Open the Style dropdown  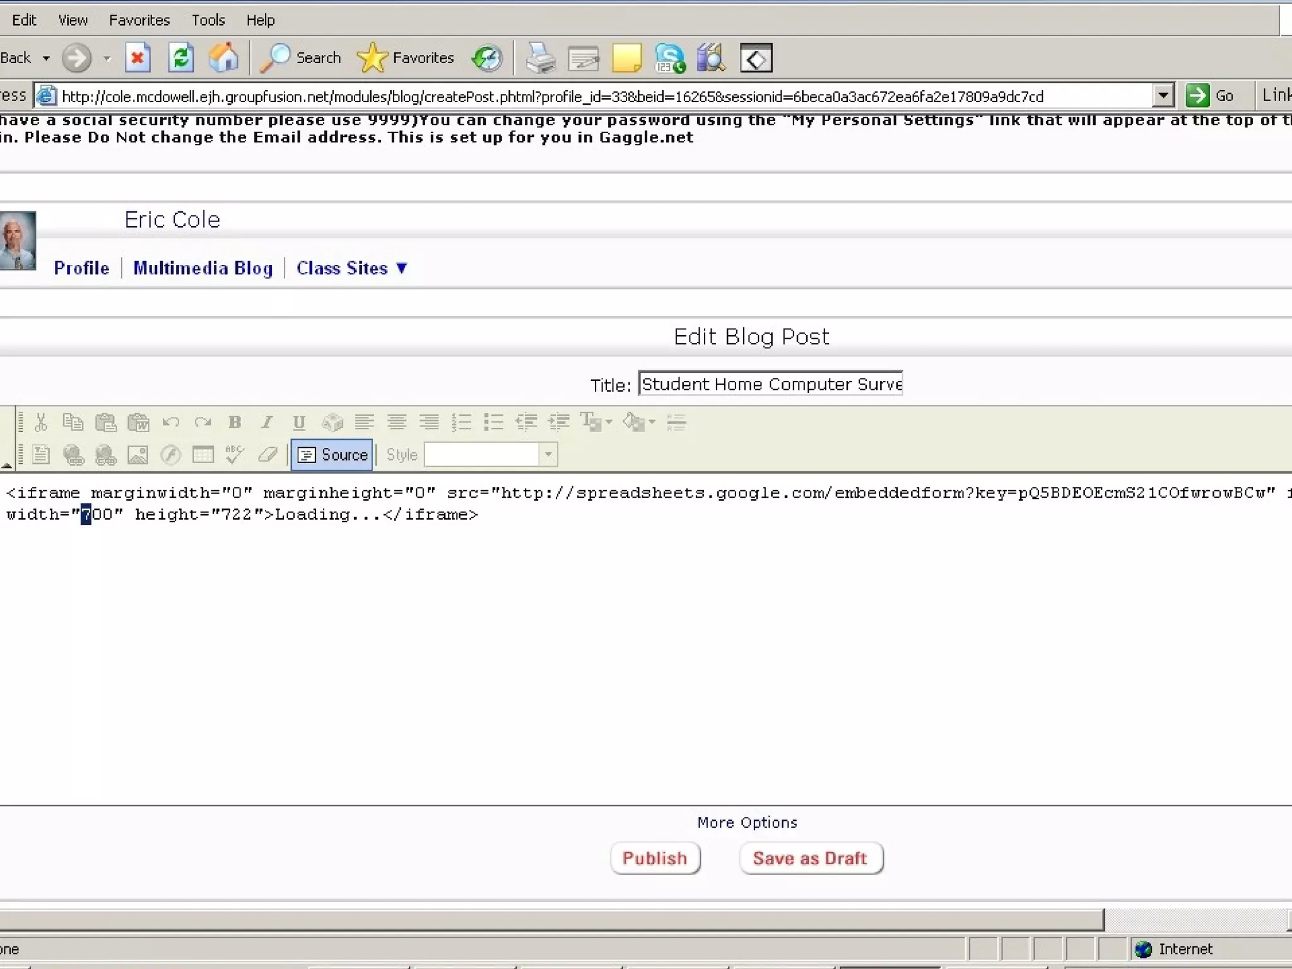(548, 454)
